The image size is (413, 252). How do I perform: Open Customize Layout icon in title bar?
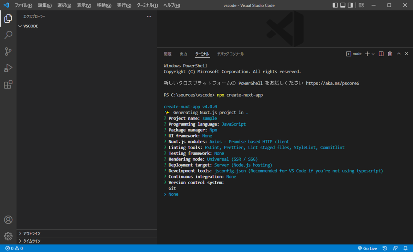pos(361,5)
